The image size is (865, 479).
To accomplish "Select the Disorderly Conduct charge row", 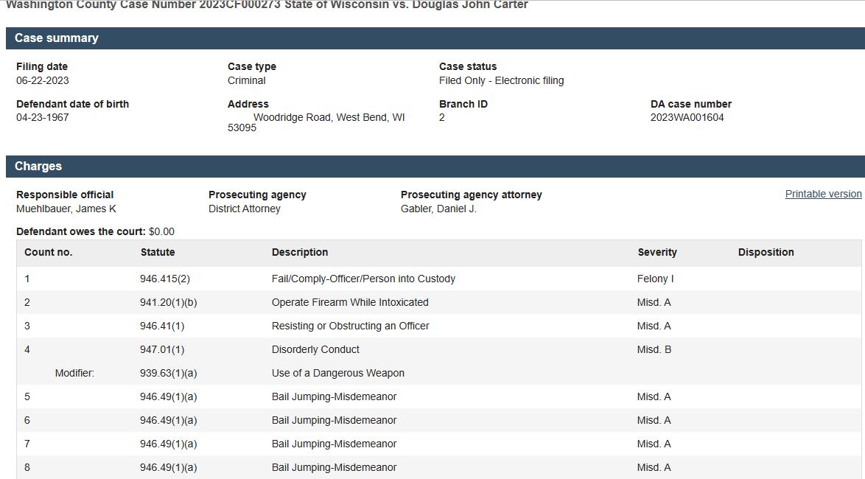I will click(439, 349).
